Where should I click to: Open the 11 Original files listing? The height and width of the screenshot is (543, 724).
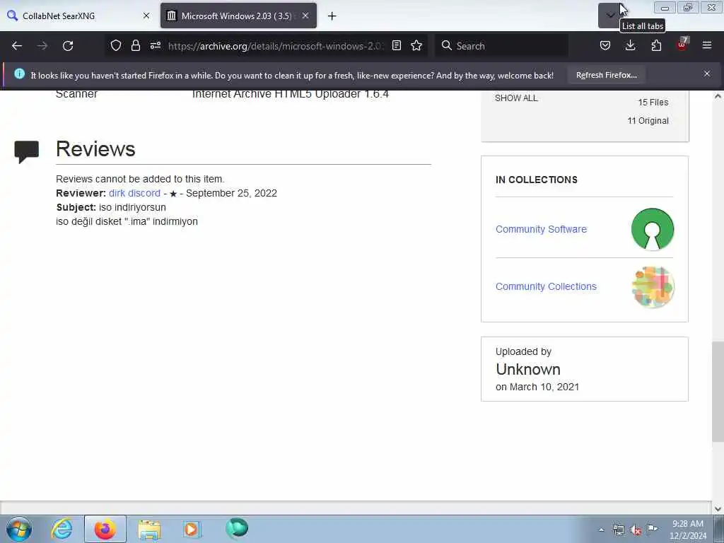coord(648,121)
